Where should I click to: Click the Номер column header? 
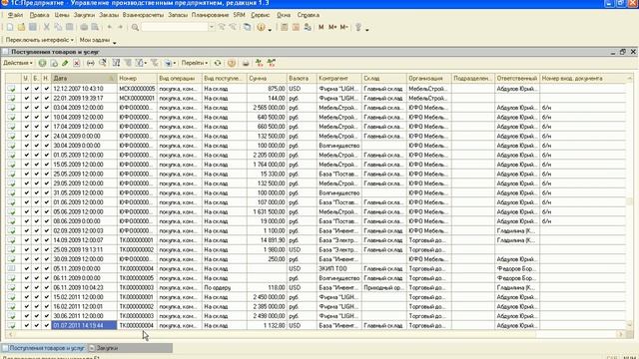(x=138, y=78)
